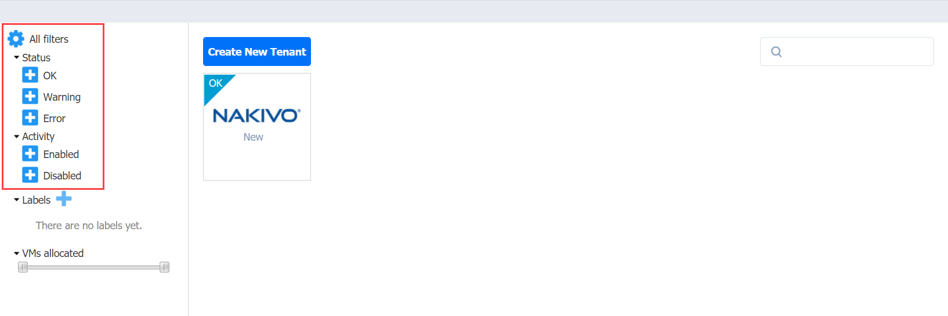Collapse the Status filter section
Image resolution: width=948 pixels, height=316 pixels.
(17, 57)
